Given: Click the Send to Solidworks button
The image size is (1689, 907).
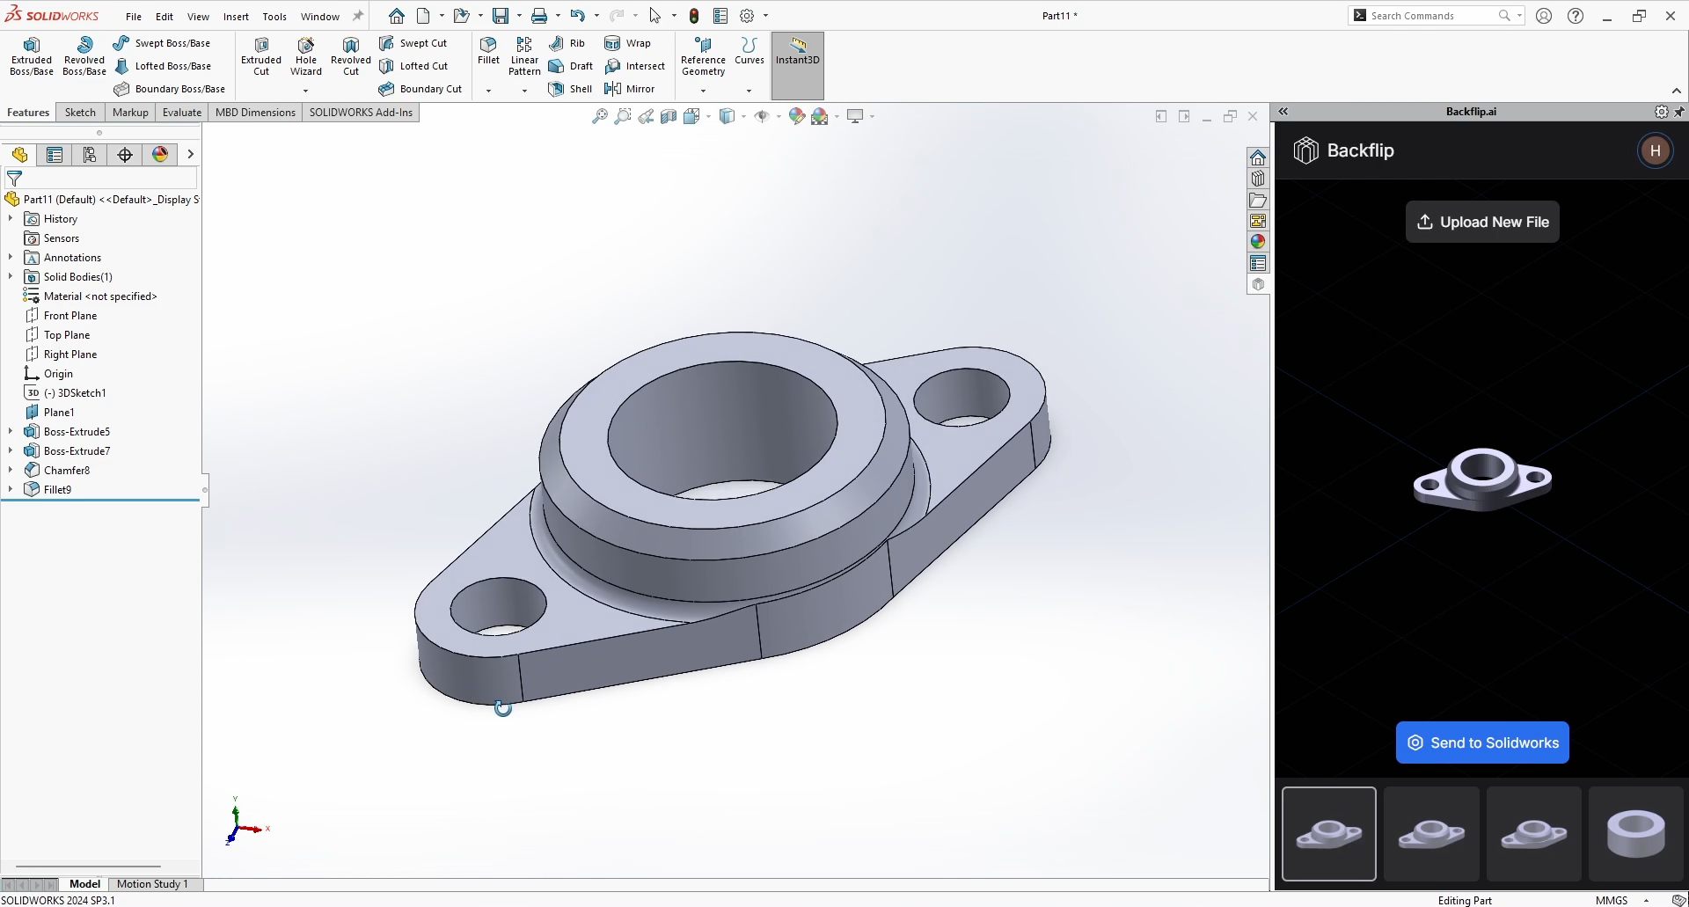Looking at the screenshot, I should (1481, 742).
